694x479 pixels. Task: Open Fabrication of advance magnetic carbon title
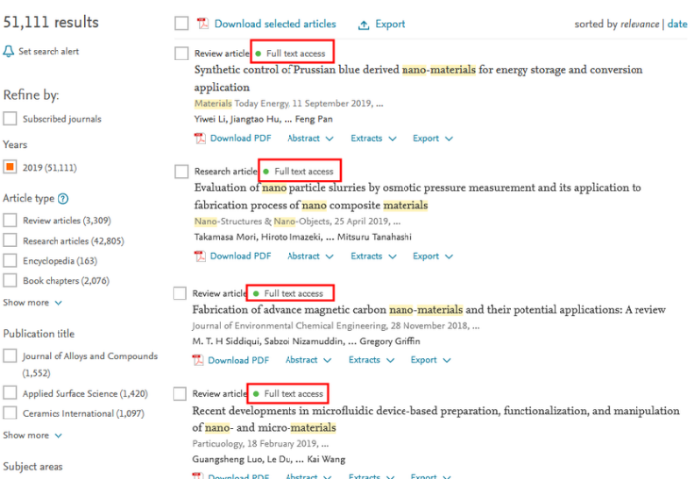point(429,309)
